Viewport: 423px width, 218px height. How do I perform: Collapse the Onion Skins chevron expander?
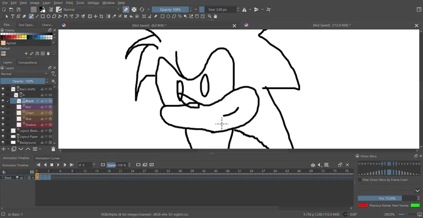pos(417,191)
